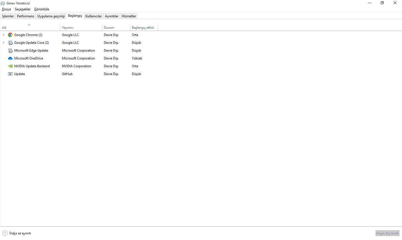Viewport: 402px width, 240px height.
Task: Select the Microsoft OneDrive row name
Action: tap(28, 58)
